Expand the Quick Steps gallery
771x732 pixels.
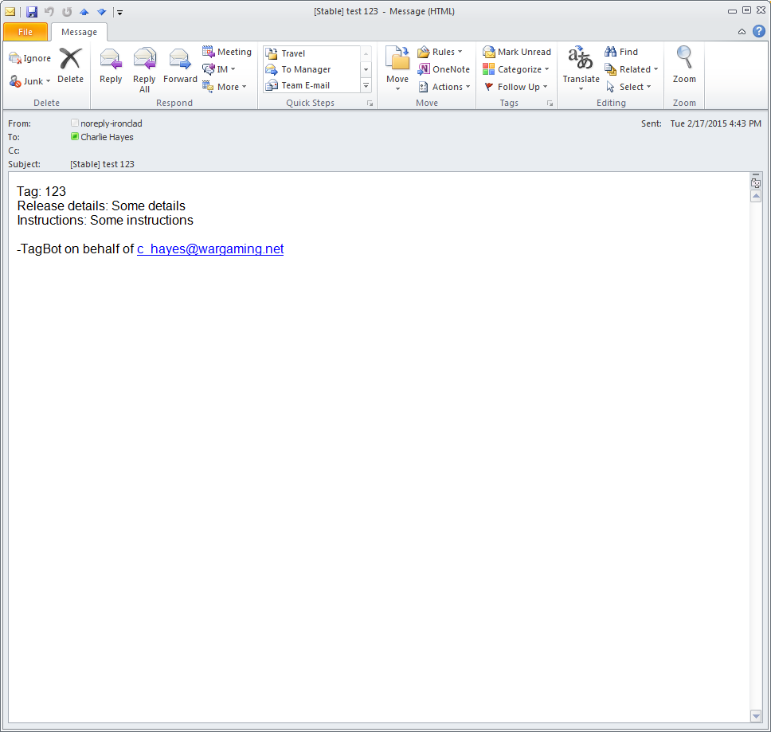[366, 85]
